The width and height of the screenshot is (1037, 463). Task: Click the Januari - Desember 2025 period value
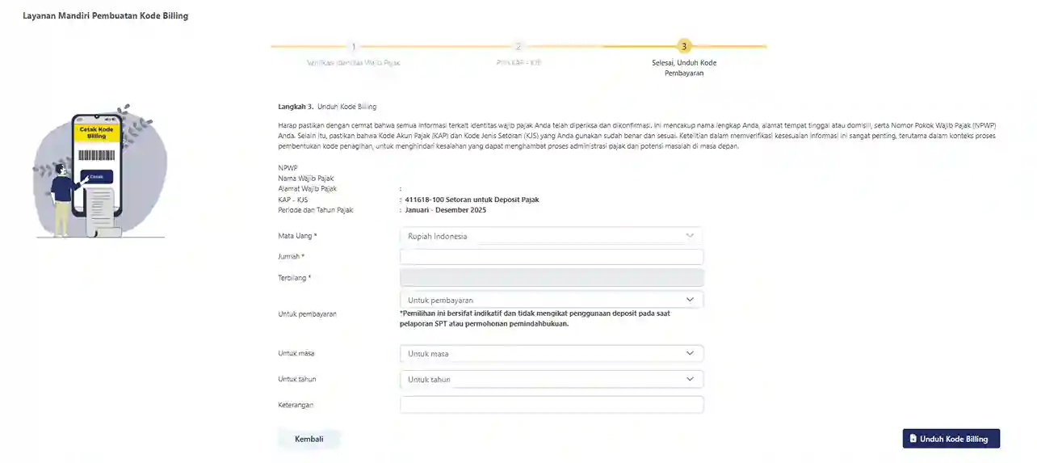446,210
